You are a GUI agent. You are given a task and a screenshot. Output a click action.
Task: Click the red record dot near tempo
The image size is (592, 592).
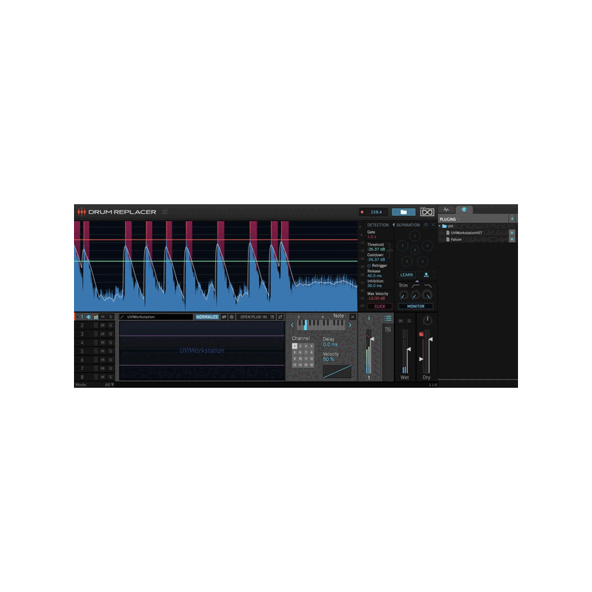[362, 212]
